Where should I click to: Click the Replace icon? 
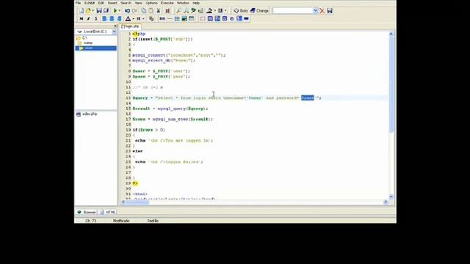pos(193,11)
